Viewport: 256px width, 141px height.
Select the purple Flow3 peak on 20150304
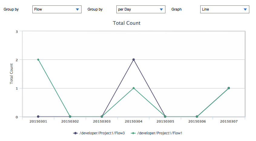[134, 60]
